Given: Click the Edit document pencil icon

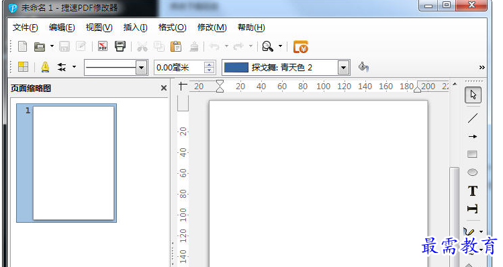Looking at the screenshot, I should point(81,47).
